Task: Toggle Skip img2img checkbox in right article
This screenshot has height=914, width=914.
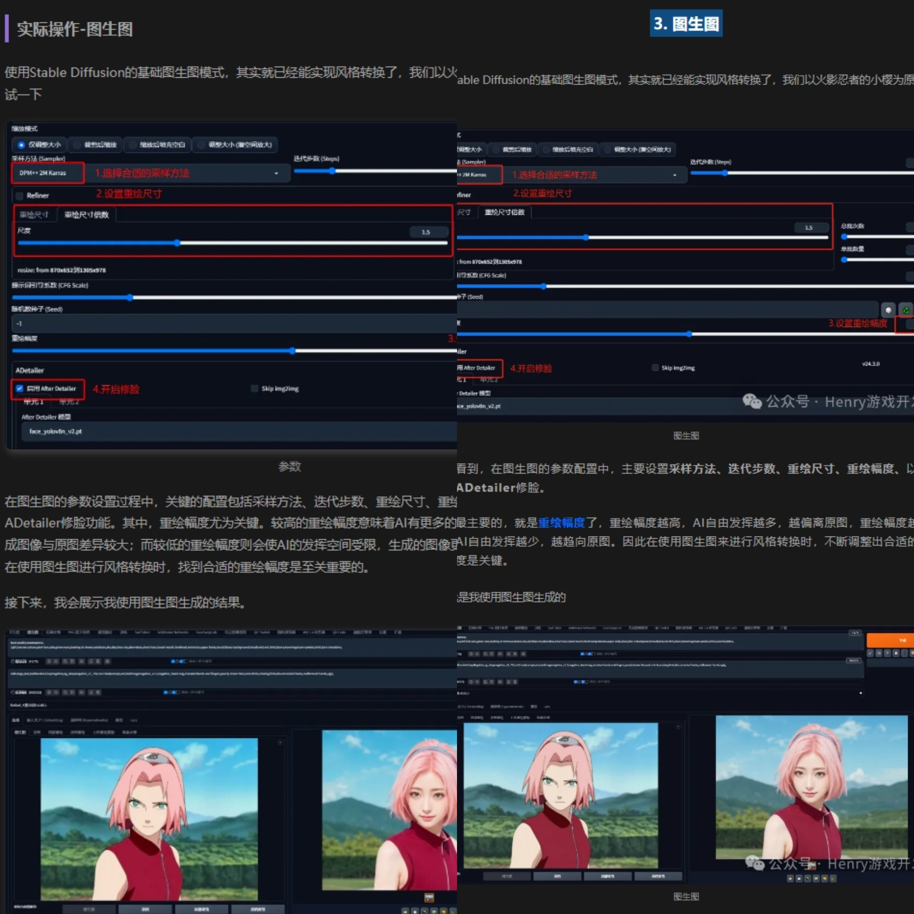Action: (x=655, y=367)
